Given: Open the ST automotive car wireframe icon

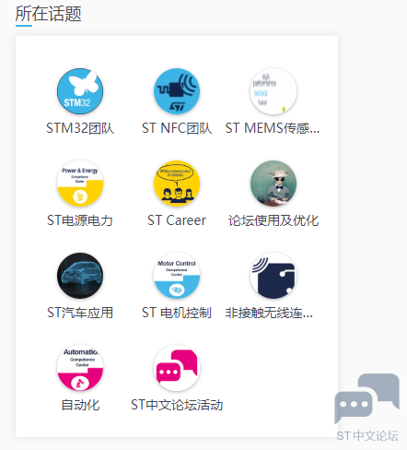Looking at the screenshot, I should coord(80,276).
